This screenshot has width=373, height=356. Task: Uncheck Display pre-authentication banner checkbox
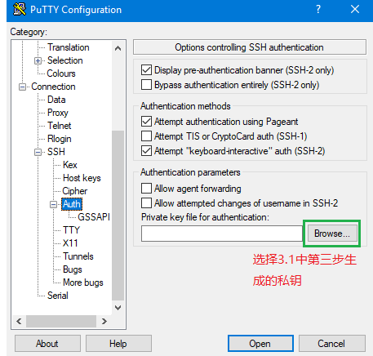click(146, 70)
